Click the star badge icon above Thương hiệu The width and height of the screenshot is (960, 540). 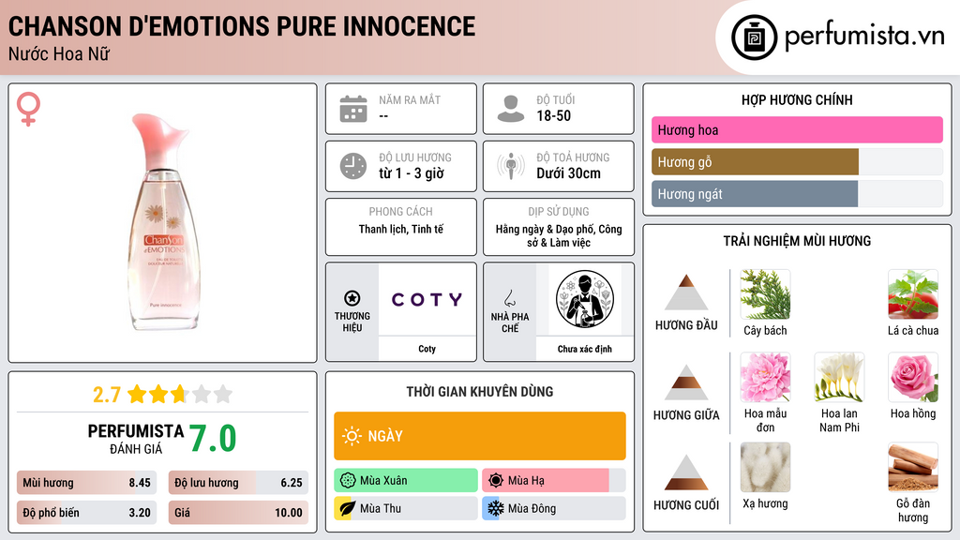click(x=352, y=298)
